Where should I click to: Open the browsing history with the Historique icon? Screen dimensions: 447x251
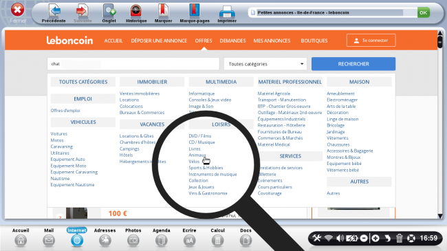pyautogui.click(x=136, y=11)
